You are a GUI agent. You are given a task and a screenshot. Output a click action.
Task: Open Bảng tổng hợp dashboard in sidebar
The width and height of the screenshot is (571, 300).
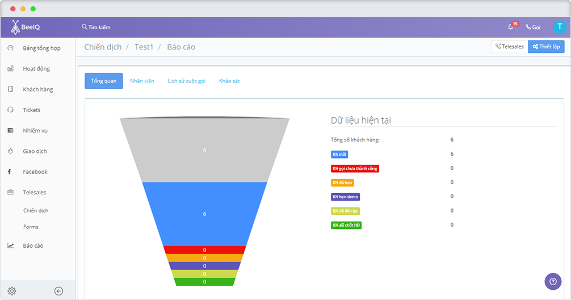41,48
